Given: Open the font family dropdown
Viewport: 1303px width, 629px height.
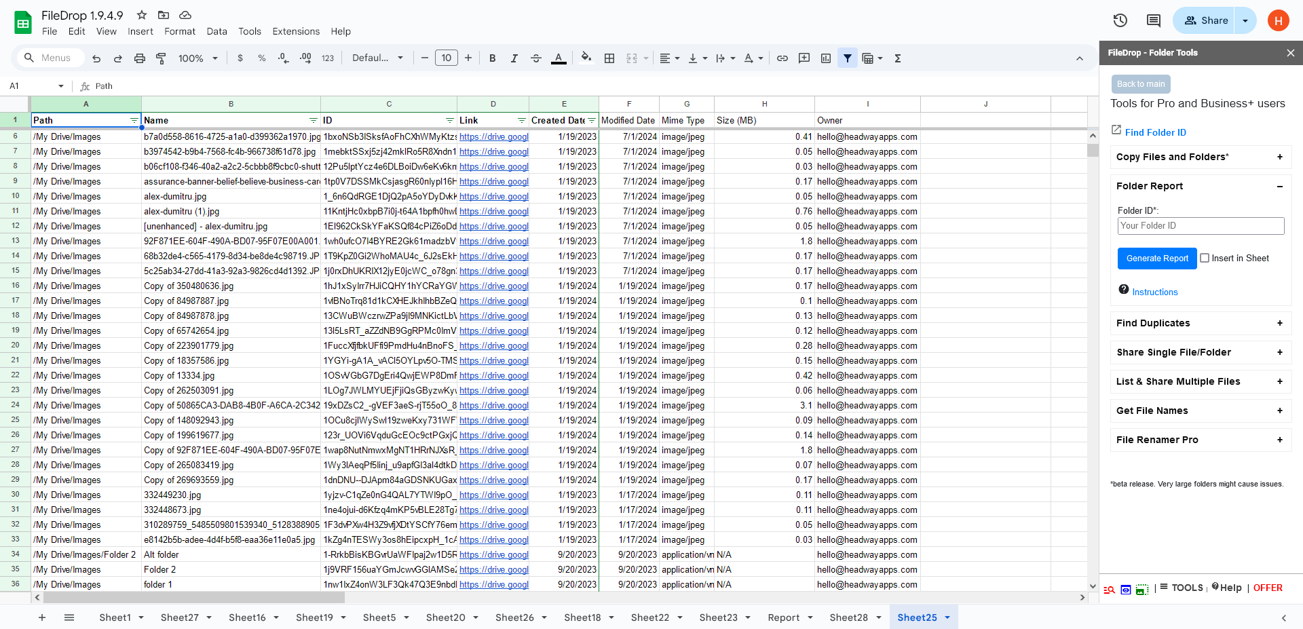Looking at the screenshot, I should [377, 58].
